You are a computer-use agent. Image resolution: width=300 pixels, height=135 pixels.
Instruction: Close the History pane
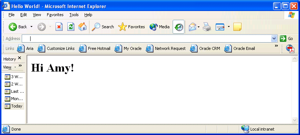point(20,58)
